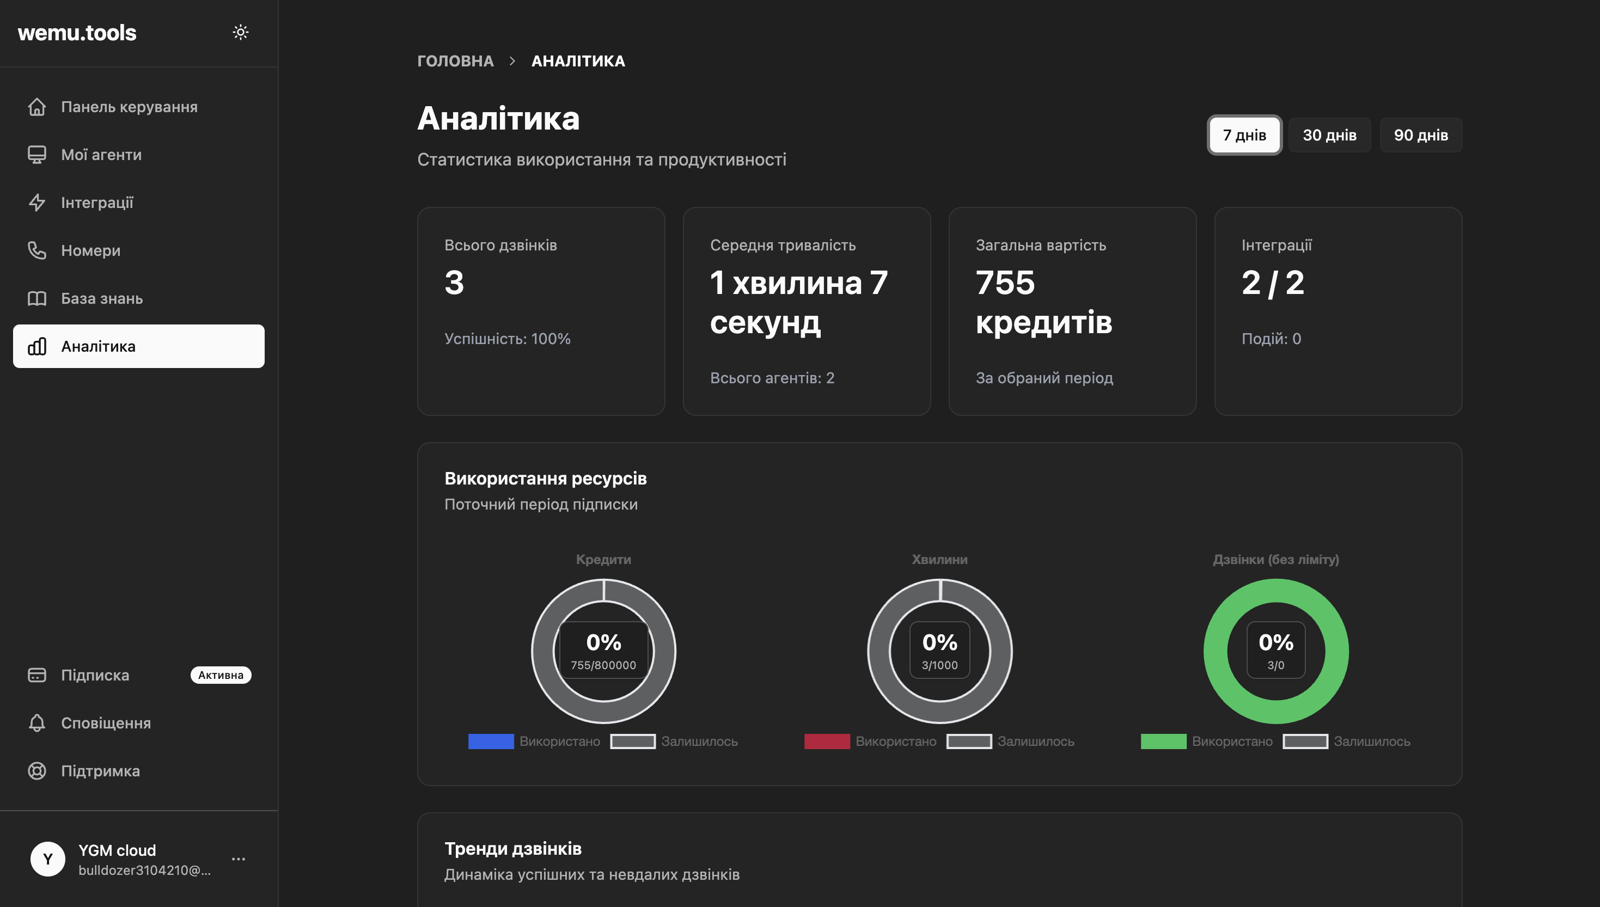Open the Сповіщення bell icon
The height and width of the screenshot is (907, 1600).
(38, 722)
